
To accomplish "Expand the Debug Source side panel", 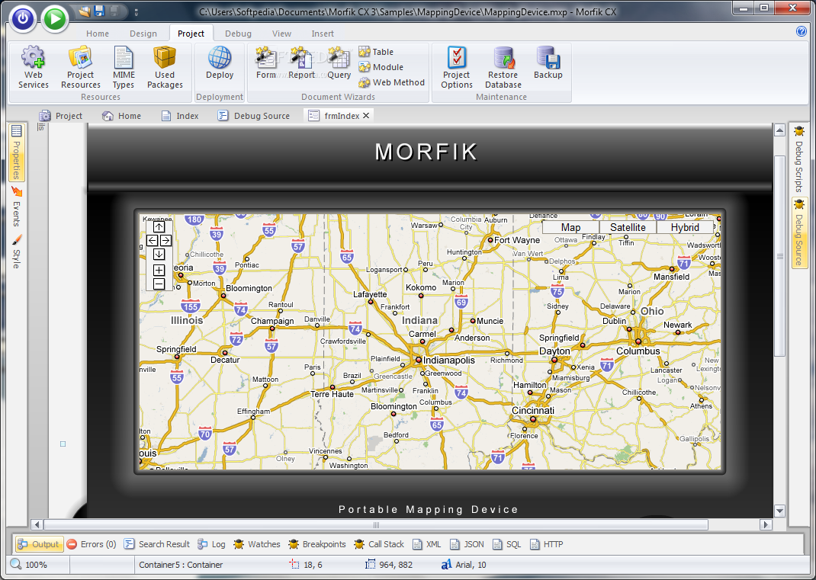I will (798, 232).
